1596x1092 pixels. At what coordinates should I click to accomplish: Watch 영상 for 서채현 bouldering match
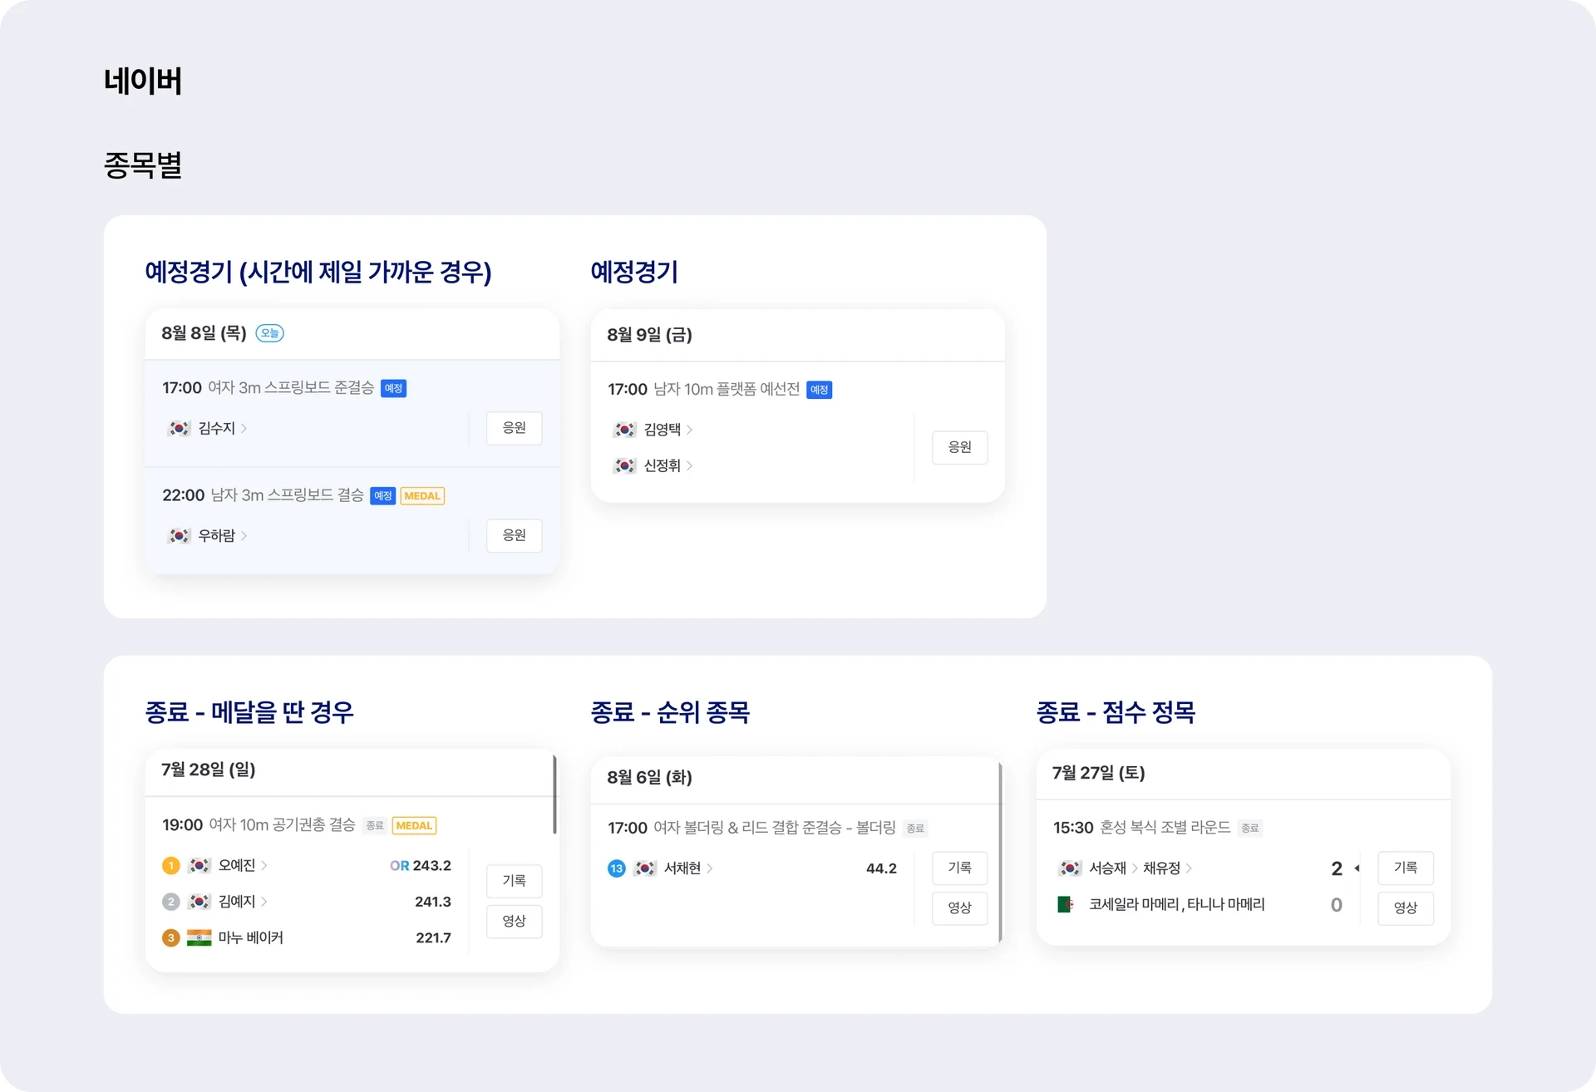(960, 908)
